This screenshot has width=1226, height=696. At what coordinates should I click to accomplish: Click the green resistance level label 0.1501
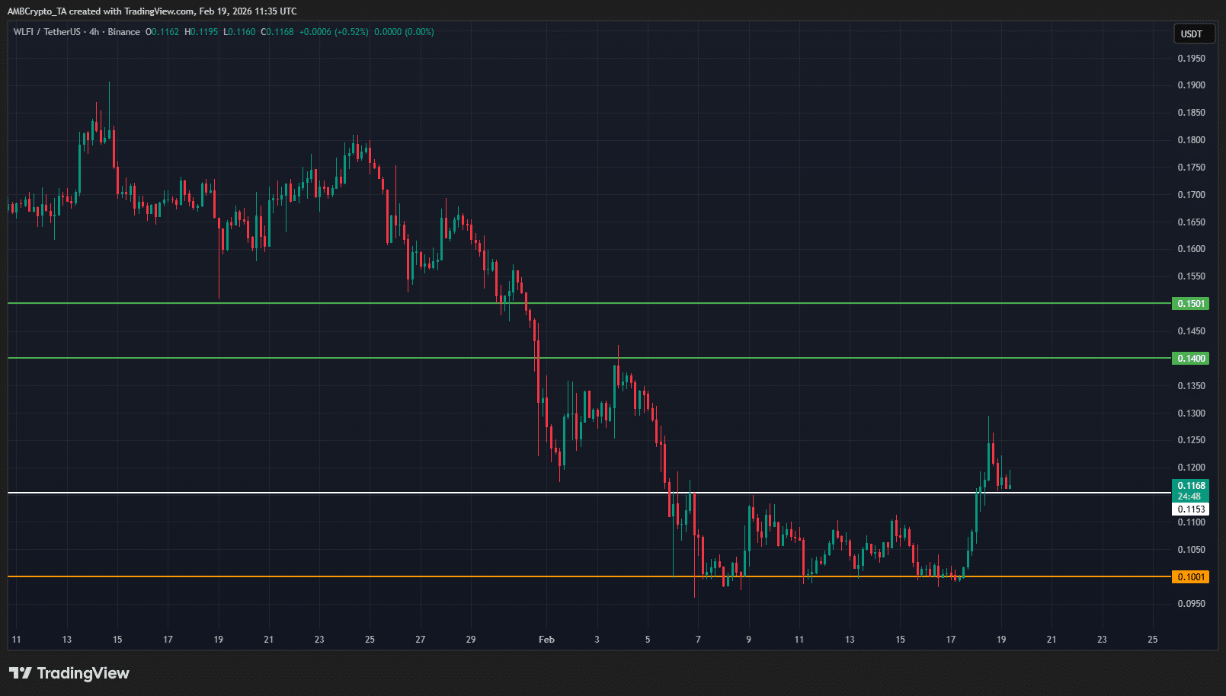[1189, 304]
